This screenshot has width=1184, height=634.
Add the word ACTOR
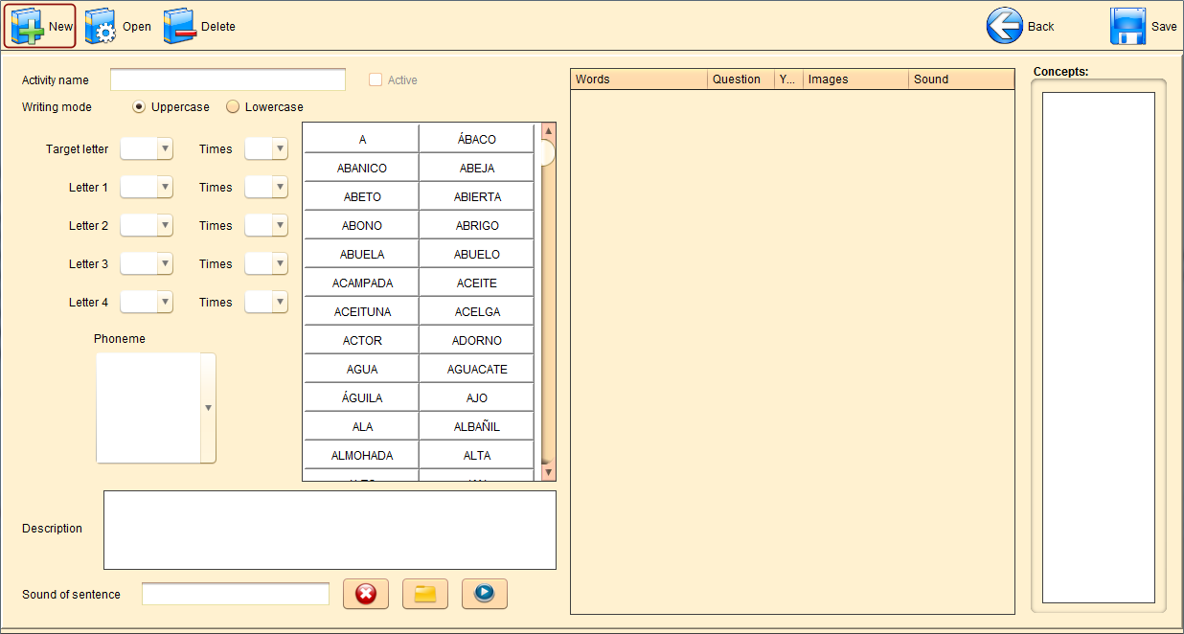pos(362,340)
